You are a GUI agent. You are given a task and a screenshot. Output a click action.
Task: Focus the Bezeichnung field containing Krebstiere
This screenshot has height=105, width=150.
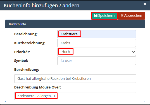(97, 34)
